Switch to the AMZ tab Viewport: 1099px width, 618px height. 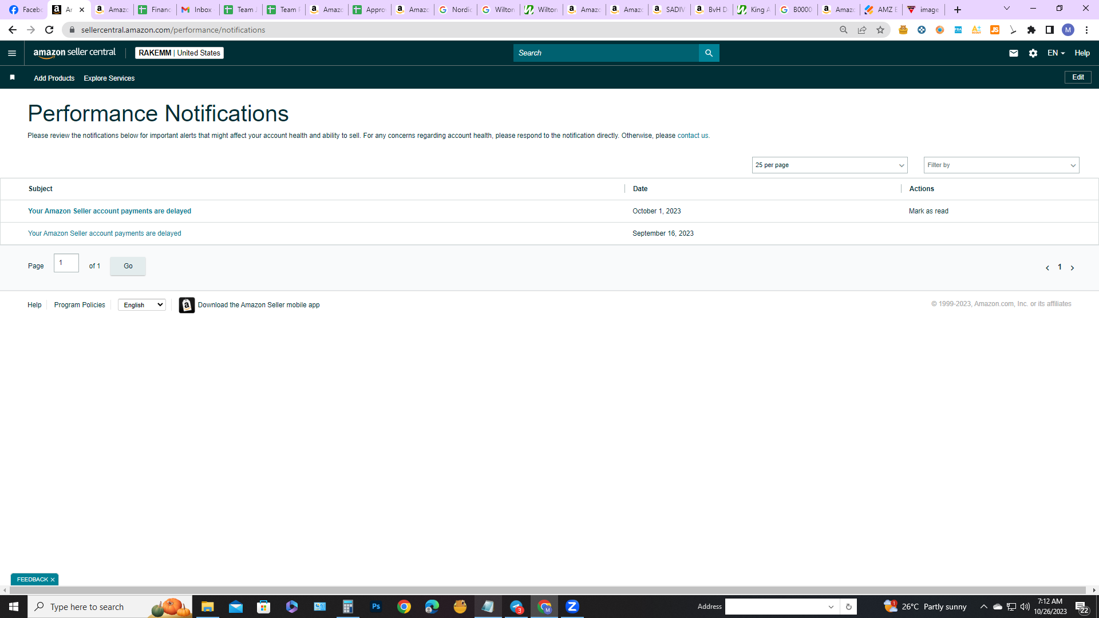point(881,10)
